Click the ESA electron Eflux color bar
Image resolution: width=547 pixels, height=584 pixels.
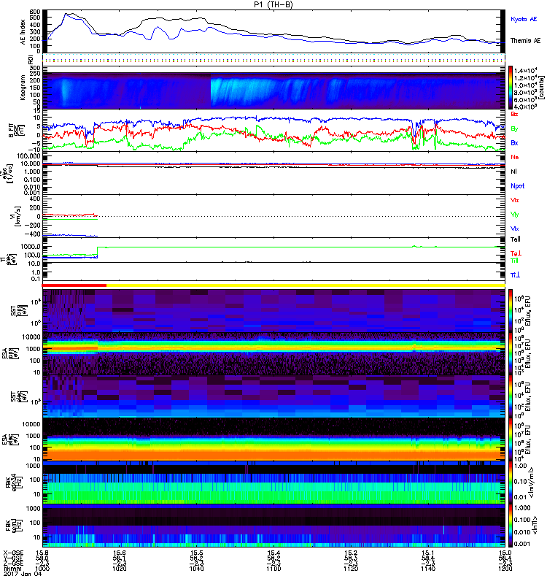point(511,439)
